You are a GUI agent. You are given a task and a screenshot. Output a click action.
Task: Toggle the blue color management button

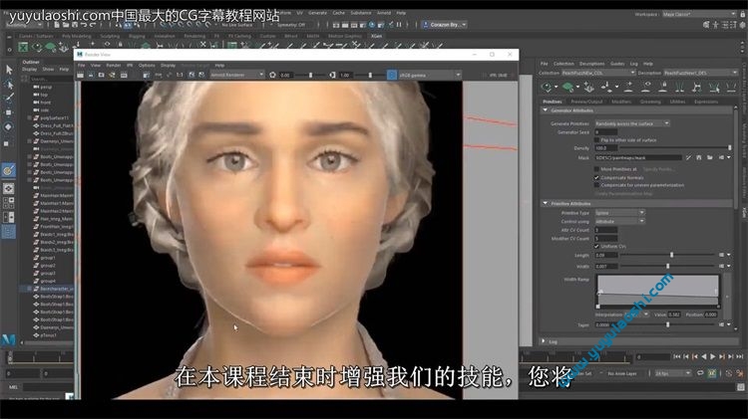tap(392, 75)
